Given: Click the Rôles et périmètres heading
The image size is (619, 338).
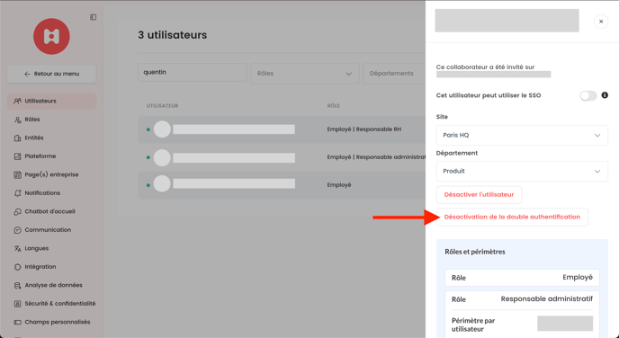Looking at the screenshot, I should [475, 252].
